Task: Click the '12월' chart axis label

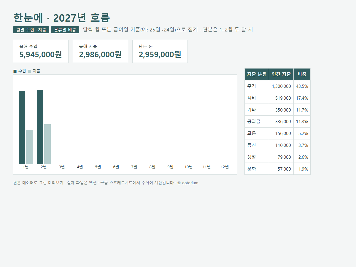Action: coord(225,167)
